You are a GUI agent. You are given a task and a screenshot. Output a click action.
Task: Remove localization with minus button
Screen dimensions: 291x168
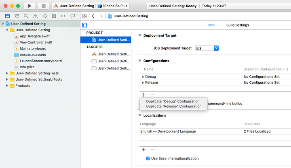pyautogui.click(x=152, y=150)
